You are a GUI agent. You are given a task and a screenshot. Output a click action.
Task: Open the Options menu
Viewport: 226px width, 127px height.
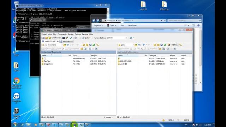(x=78, y=34)
